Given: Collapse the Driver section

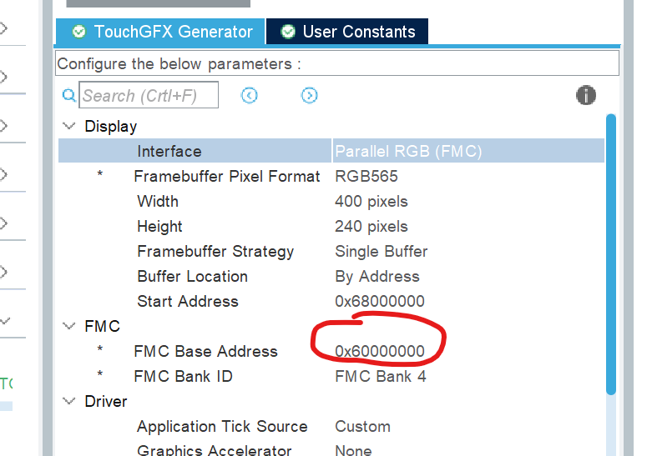Looking at the screenshot, I should [x=68, y=401].
